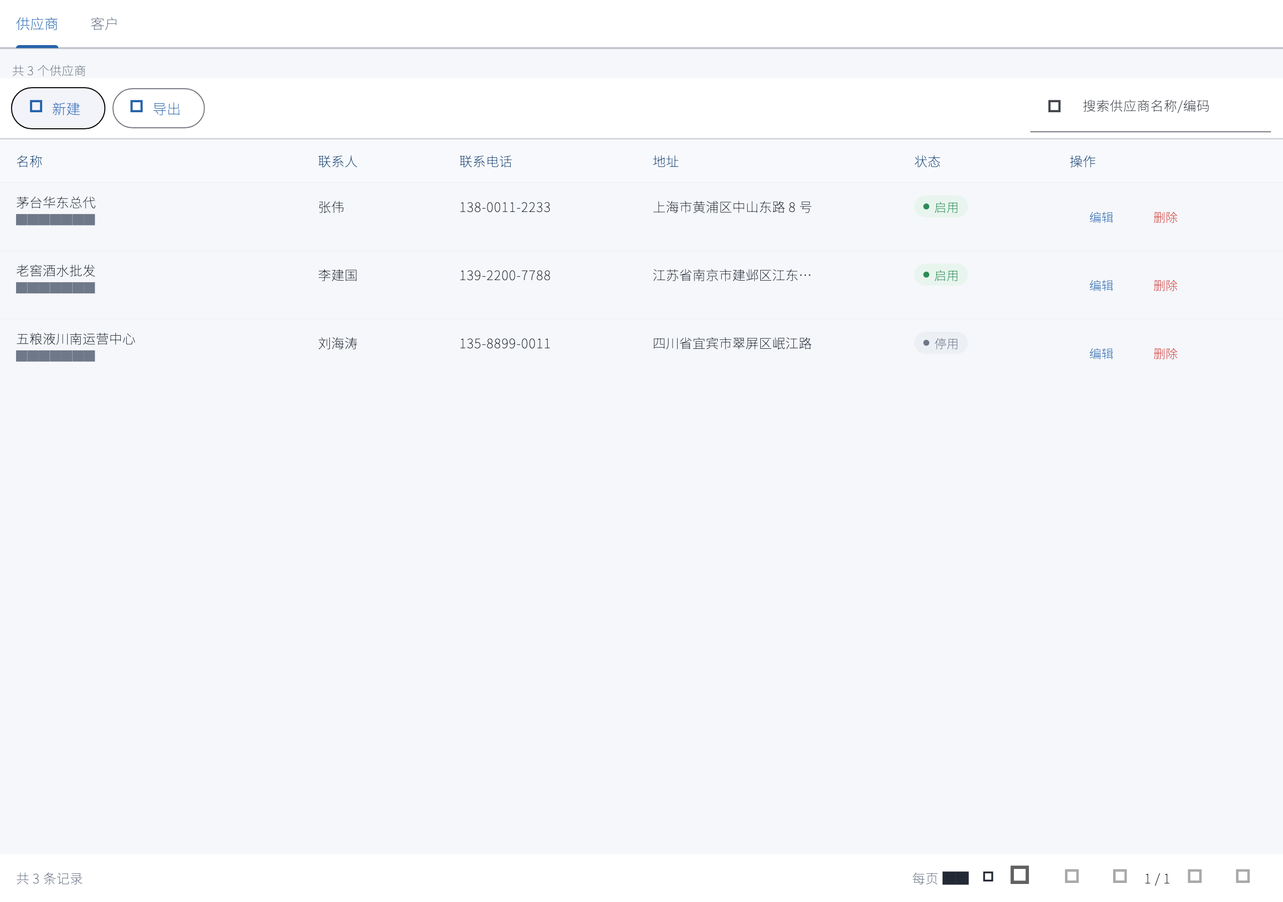Click the 停用 status badge for 五粮液川南运营中心
This screenshot has height=902, width=1283.
coord(941,343)
